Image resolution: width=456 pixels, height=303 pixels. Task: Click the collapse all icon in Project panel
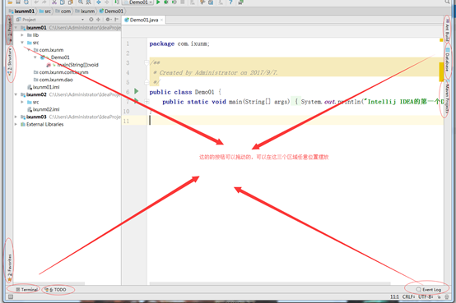pos(98,20)
